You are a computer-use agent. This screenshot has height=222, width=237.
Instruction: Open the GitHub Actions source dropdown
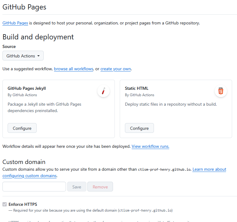[x=23, y=56]
